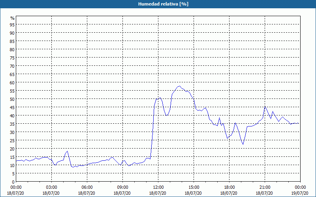Click the 21:00 time label

tap(264, 188)
